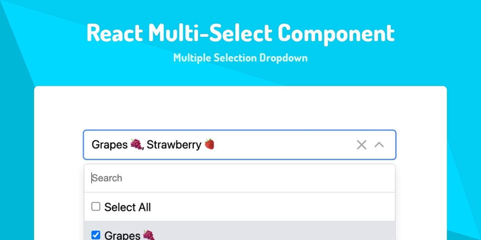Collapse the dropdown using the up chevron
481x240 pixels.
point(379,145)
